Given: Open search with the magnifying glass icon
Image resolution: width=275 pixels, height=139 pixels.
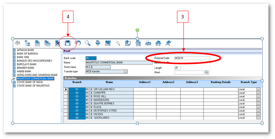Looking at the screenshot, I should click(88, 43).
